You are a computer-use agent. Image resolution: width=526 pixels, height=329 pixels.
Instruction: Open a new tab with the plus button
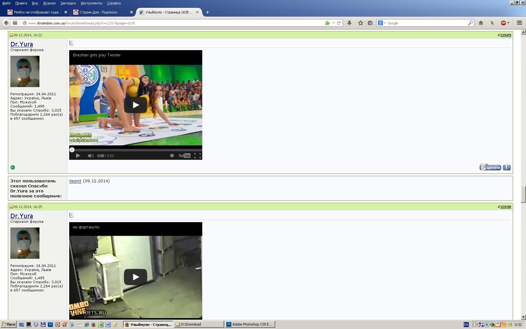pyautogui.click(x=207, y=12)
